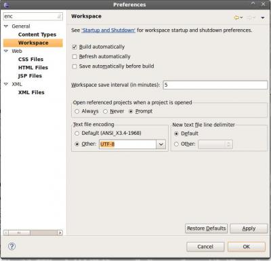
Task: Collapse the General tree node
Action: pos(6,26)
